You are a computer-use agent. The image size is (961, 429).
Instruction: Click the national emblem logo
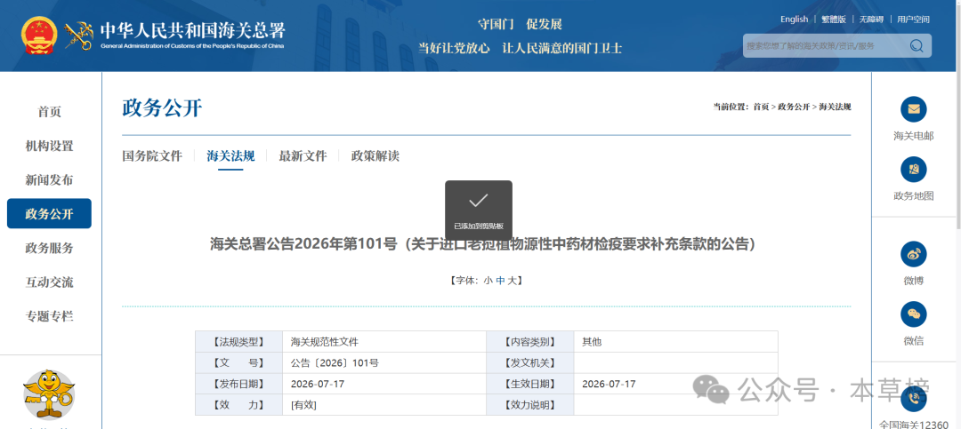[38, 36]
